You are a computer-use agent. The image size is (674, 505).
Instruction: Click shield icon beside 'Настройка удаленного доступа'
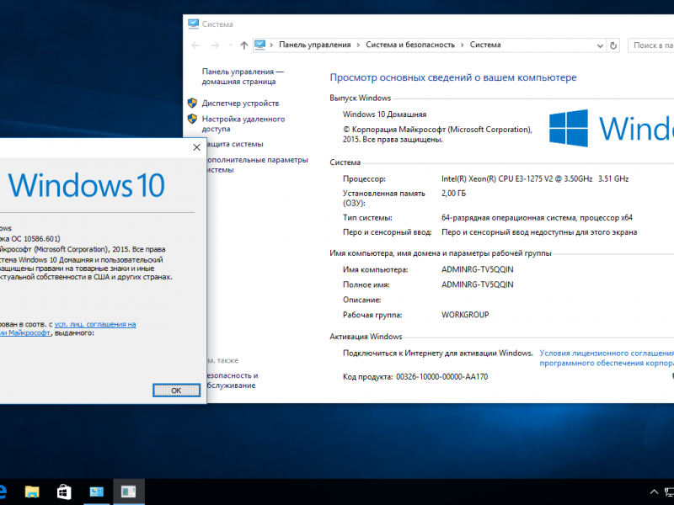pos(192,119)
